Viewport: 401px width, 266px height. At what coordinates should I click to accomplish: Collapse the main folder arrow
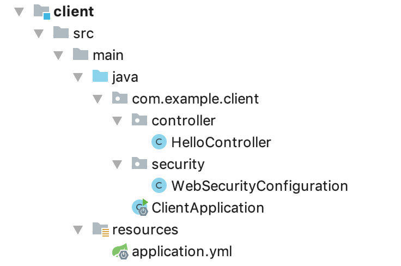[x=58, y=55]
